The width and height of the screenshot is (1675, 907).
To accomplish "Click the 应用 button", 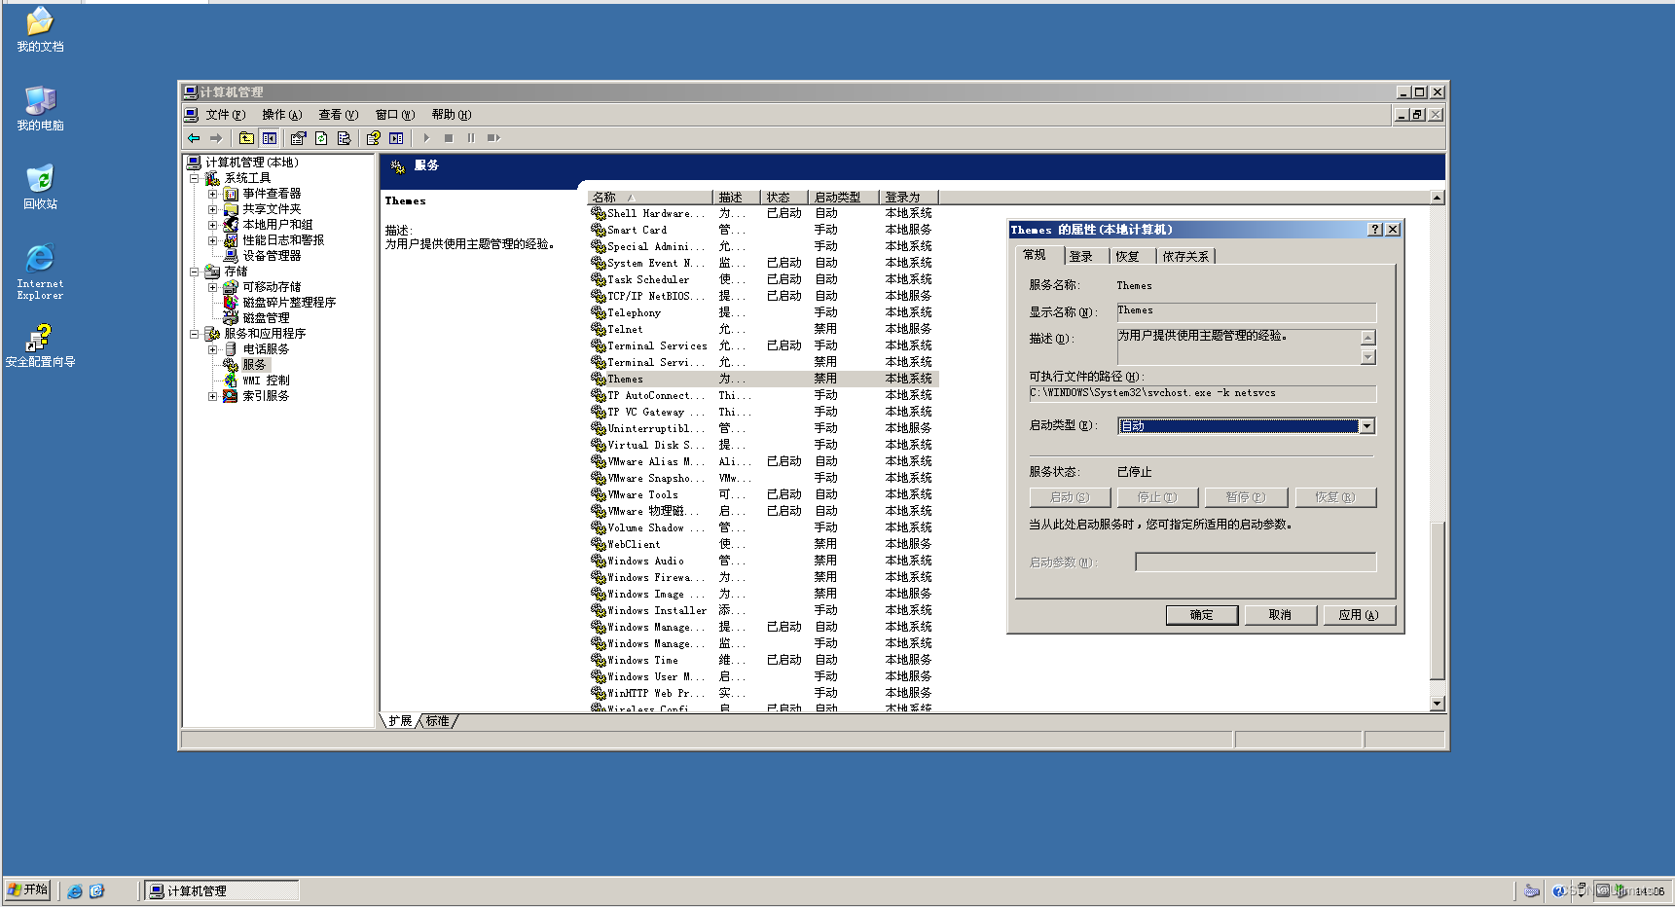I will pos(1359,615).
